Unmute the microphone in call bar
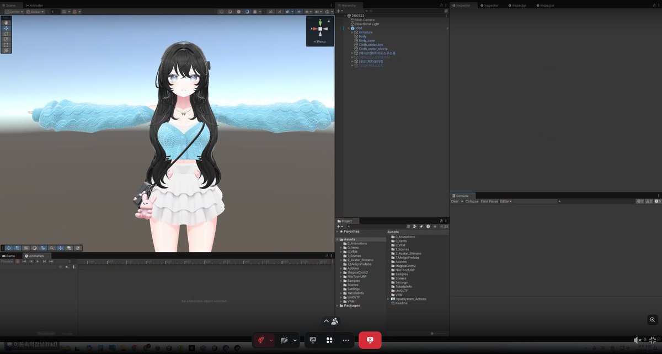Screen dimensions: 662x354 pos(261,340)
